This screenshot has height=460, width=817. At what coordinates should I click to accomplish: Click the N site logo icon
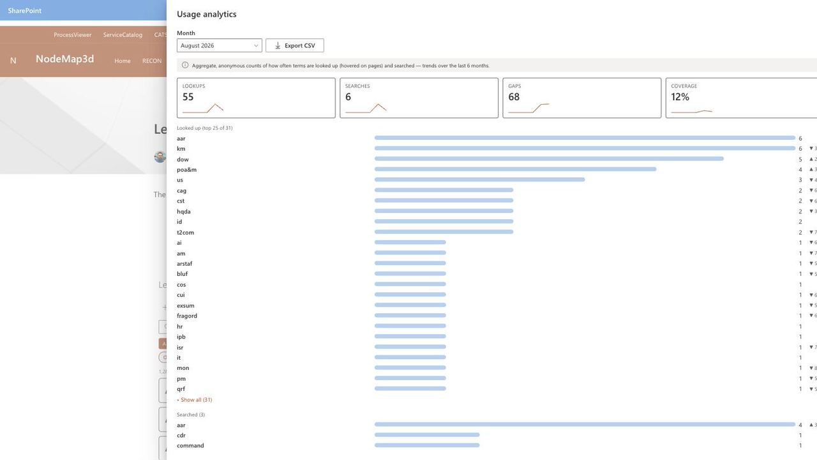13,60
